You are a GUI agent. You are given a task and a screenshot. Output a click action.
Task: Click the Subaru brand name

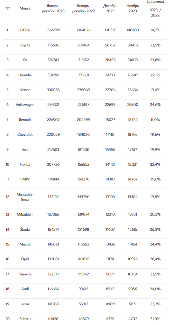click(x=25, y=319)
